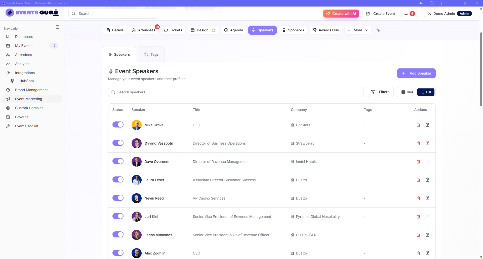The height and width of the screenshot is (259, 483).
Task: Edit the Alex Zoghlin speaker
Action: coord(427,253)
